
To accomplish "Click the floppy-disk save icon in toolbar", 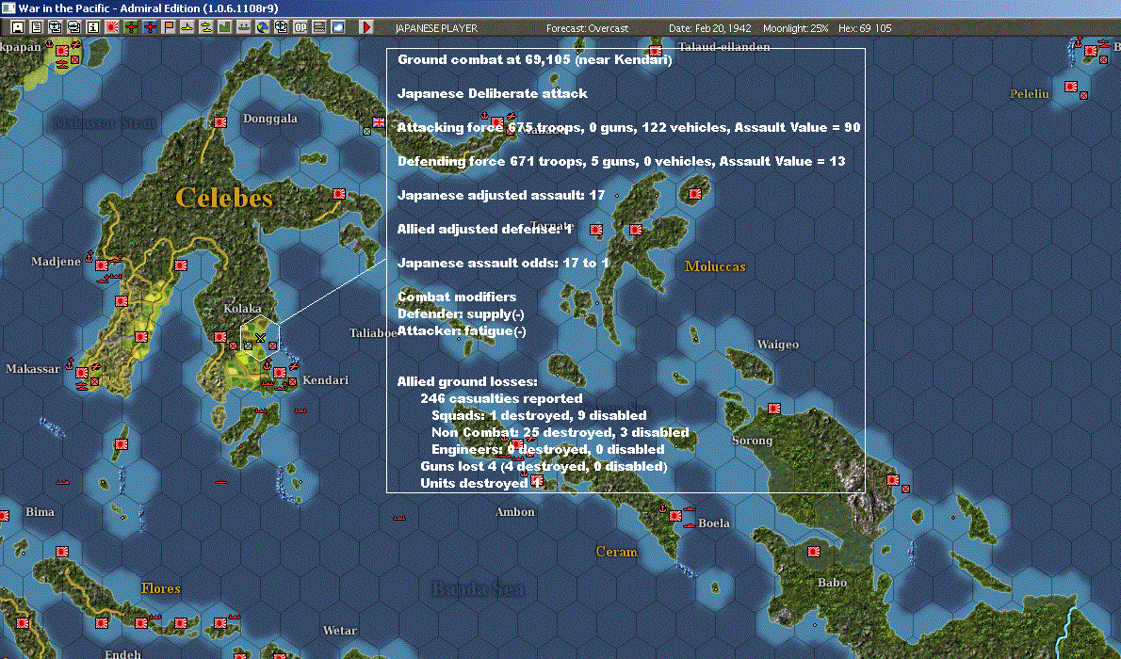I will (x=18, y=27).
